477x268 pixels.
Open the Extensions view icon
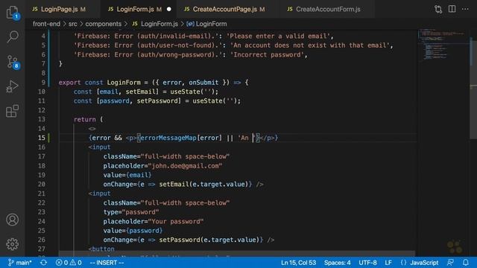coord(12,111)
